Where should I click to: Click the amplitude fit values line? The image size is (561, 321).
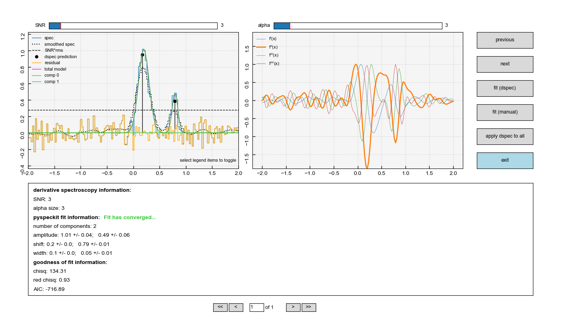click(x=81, y=235)
